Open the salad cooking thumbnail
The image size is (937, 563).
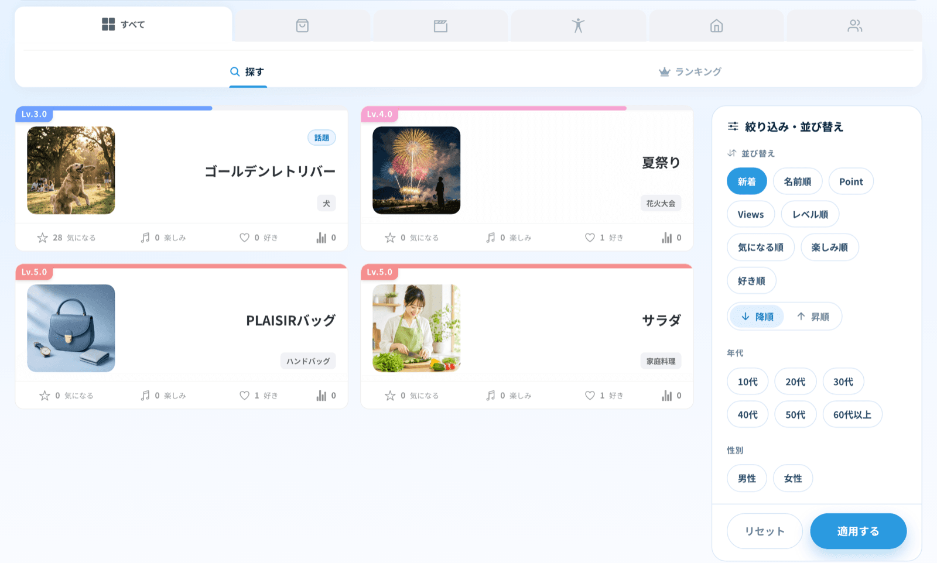pyautogui.click(x=416, y=328)
